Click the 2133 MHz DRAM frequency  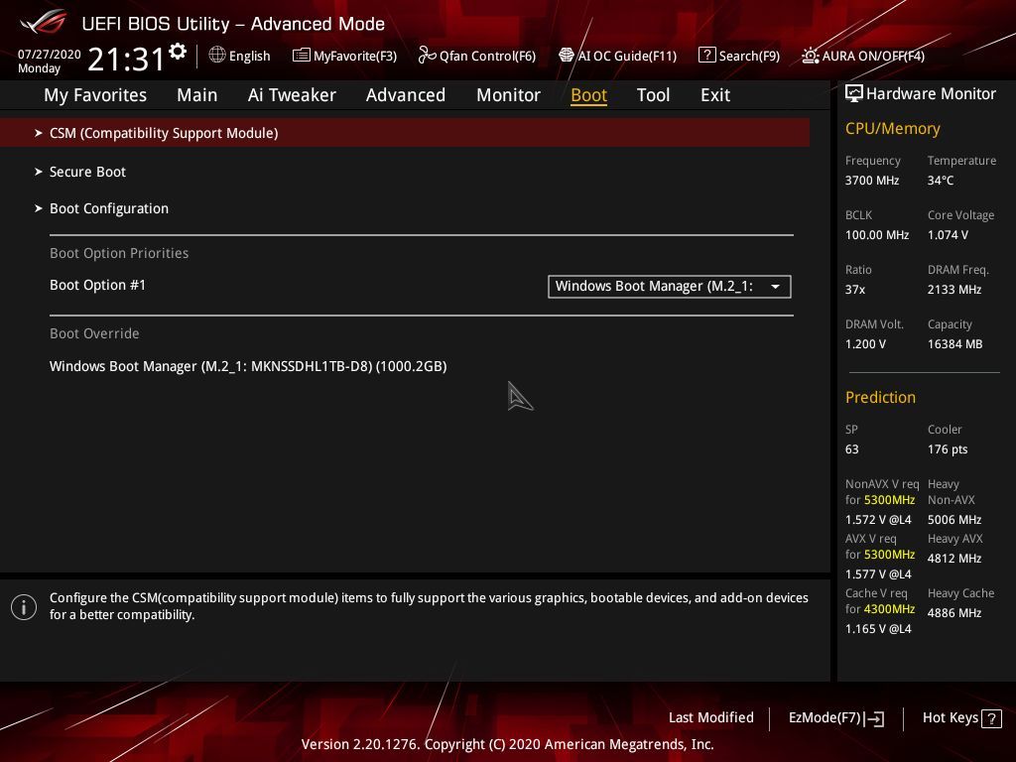click(x=954, y=290)
